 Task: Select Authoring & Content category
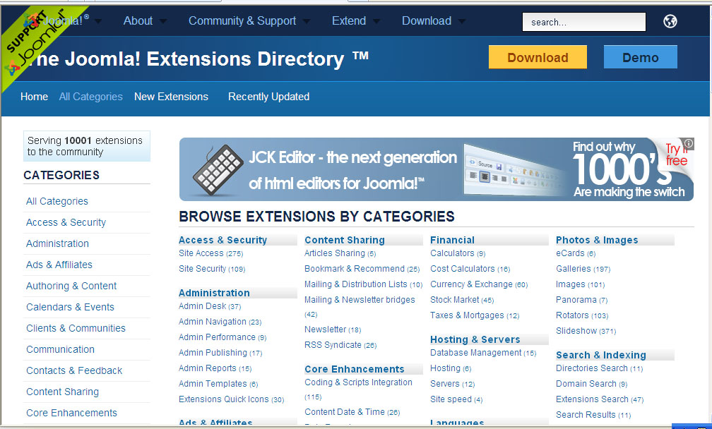pyautogui.click(x=71, y=286)
